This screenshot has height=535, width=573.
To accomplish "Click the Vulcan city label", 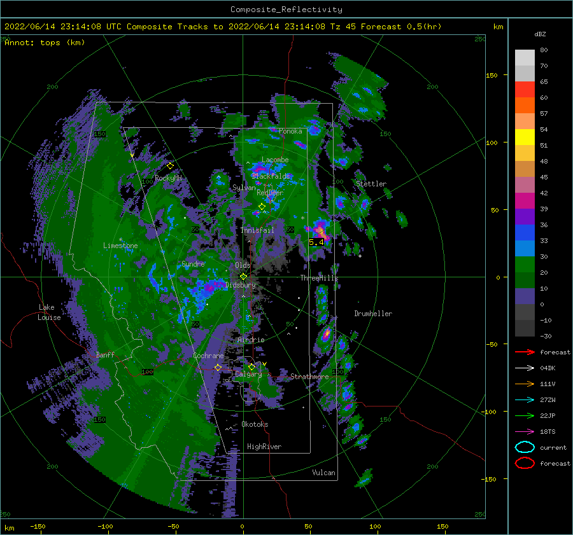I will click(323, 473).
